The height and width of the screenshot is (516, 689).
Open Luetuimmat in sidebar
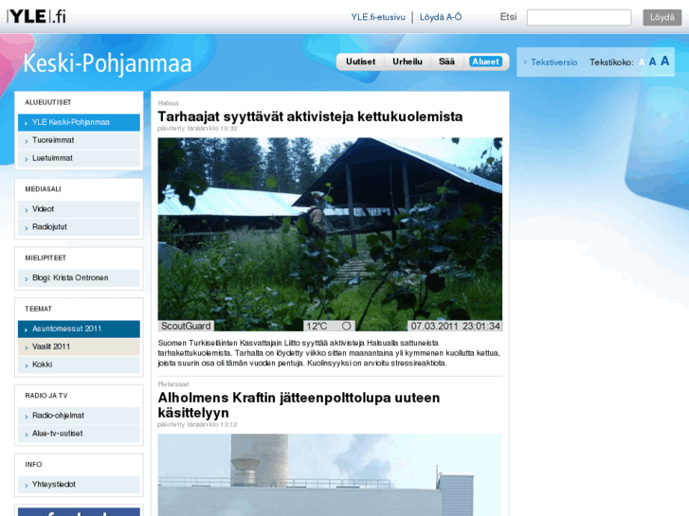pyautogui.click(x=79, y=158)
